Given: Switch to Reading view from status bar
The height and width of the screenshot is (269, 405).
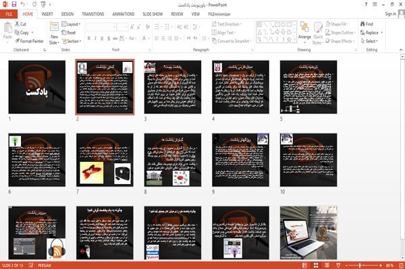Looking at the screenshot, I should 327,266.
